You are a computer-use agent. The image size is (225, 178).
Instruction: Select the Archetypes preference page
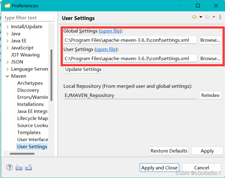[30, 83]
